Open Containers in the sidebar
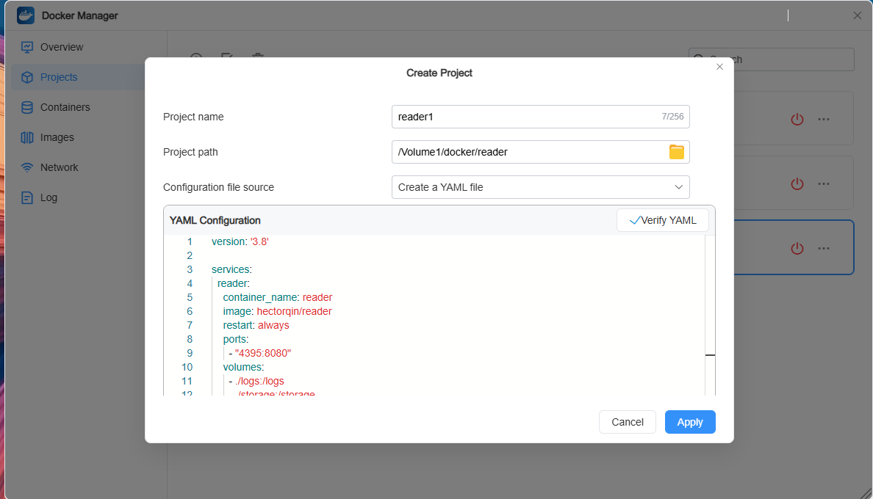 click(x=65, y=107)
